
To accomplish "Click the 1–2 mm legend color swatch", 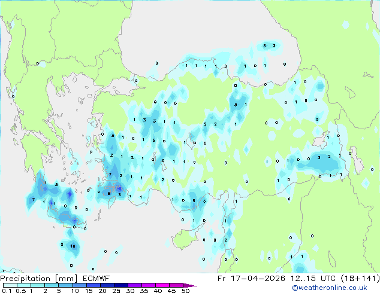I will 38,285.
